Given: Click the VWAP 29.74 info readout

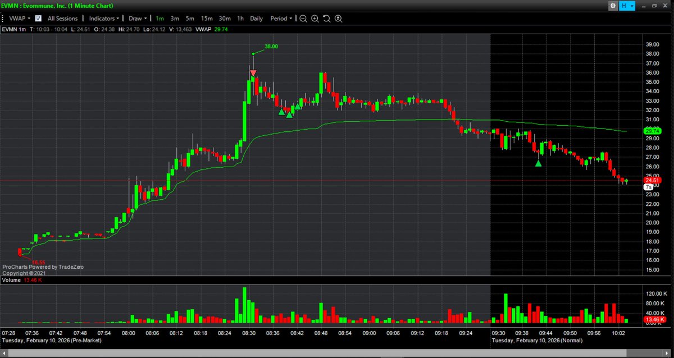Looking at the screenshot, I should (x=212, y=29).
